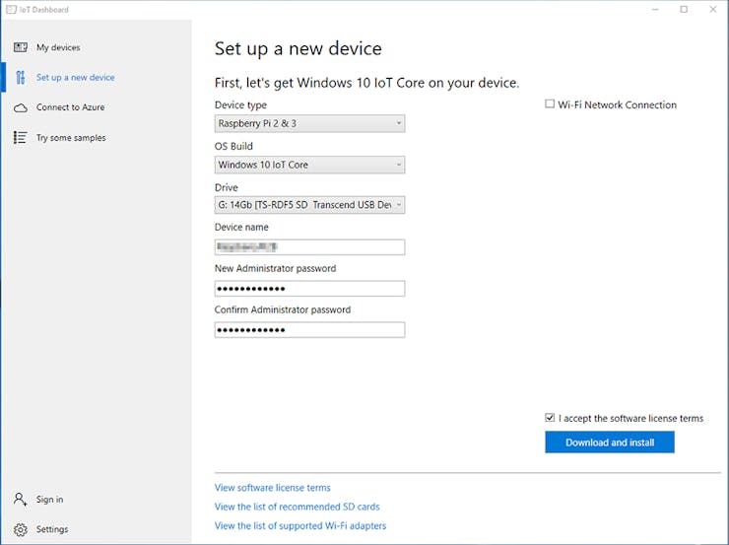Open the list of supported Wi-Fi adapters link
729x545 pixels.
tap(300, 526)
